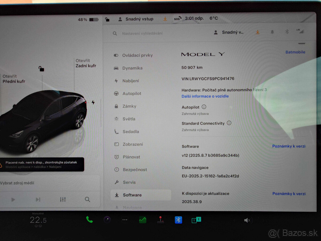321x241 pixels.
Task: Open the energy/charting app icon
Action: tap(142, 220)
